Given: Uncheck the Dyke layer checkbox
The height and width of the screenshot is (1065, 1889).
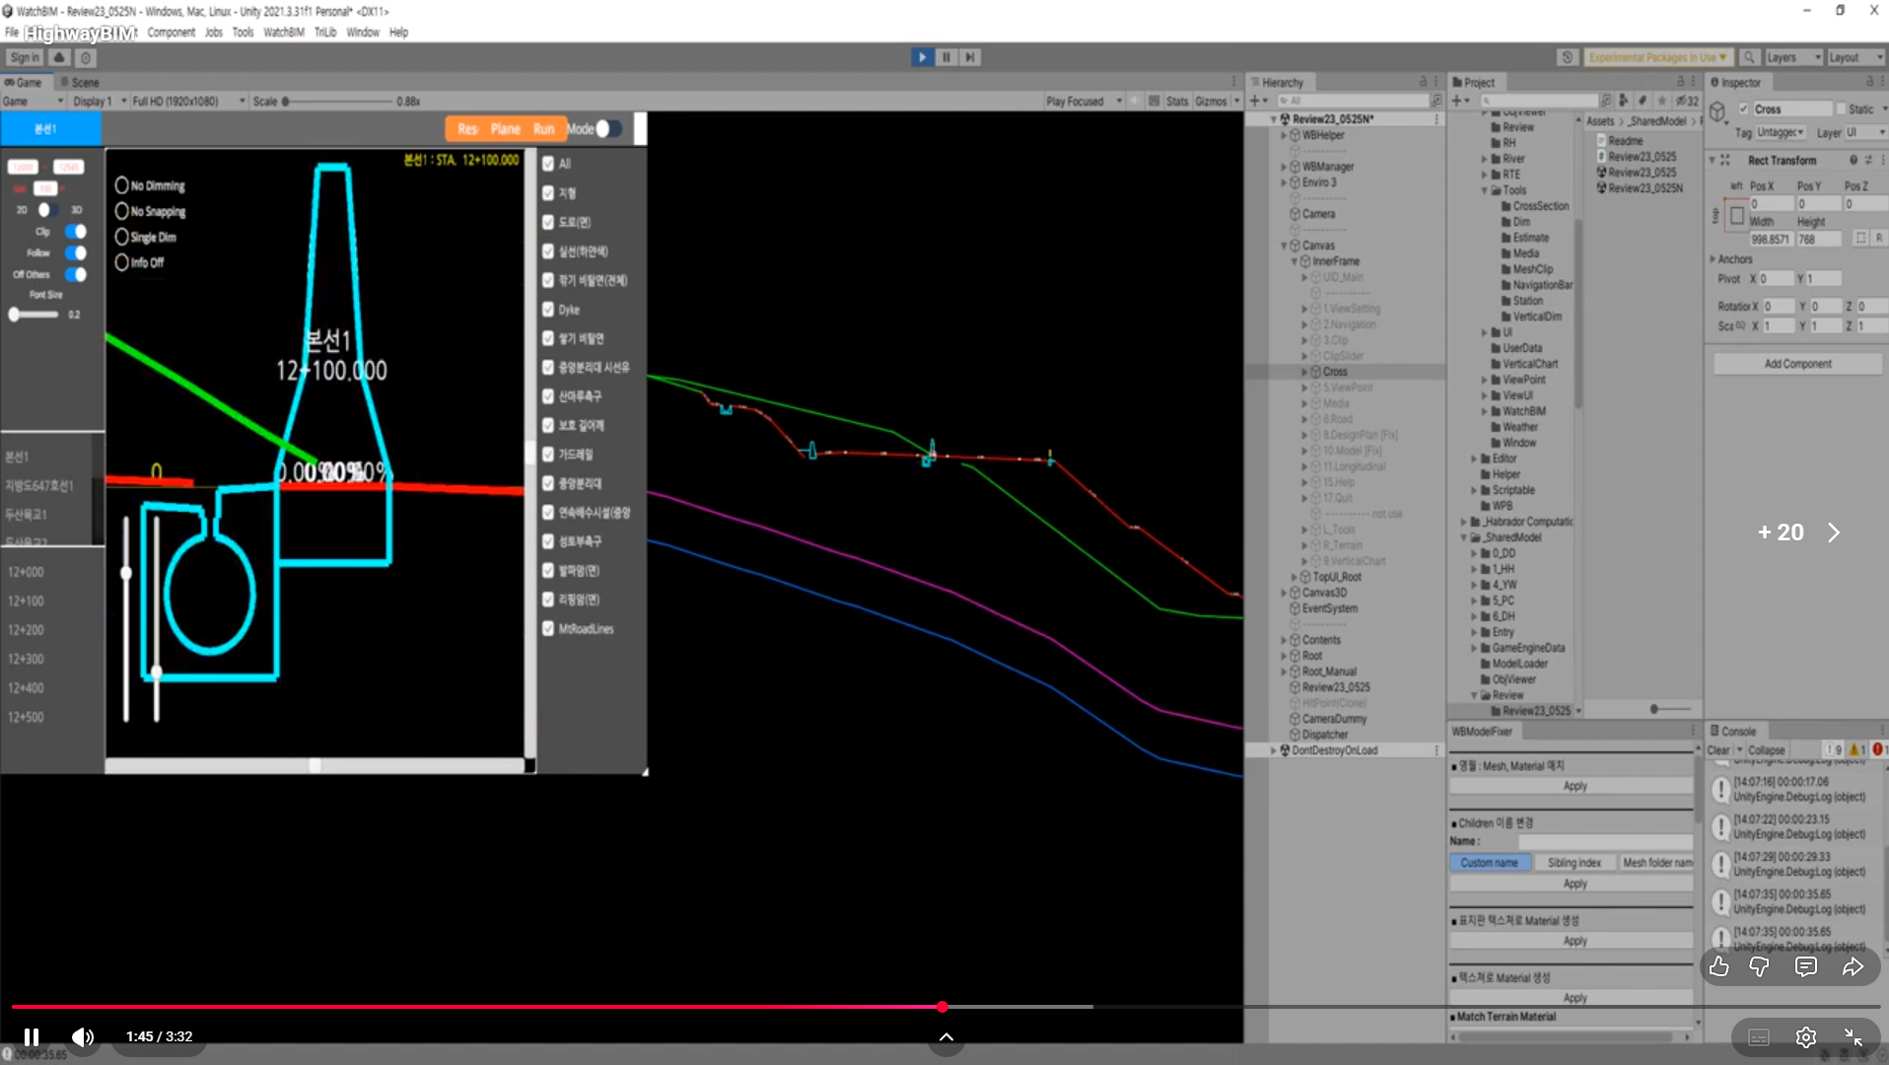Looking at the screenshot, I should (x=548, y=310).
